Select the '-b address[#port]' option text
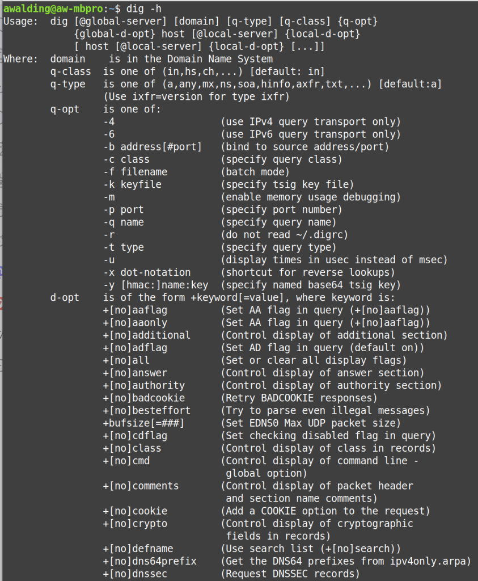The height and width of the screenshot is (581, 478). pyautogui.click(x=152, y=147)
